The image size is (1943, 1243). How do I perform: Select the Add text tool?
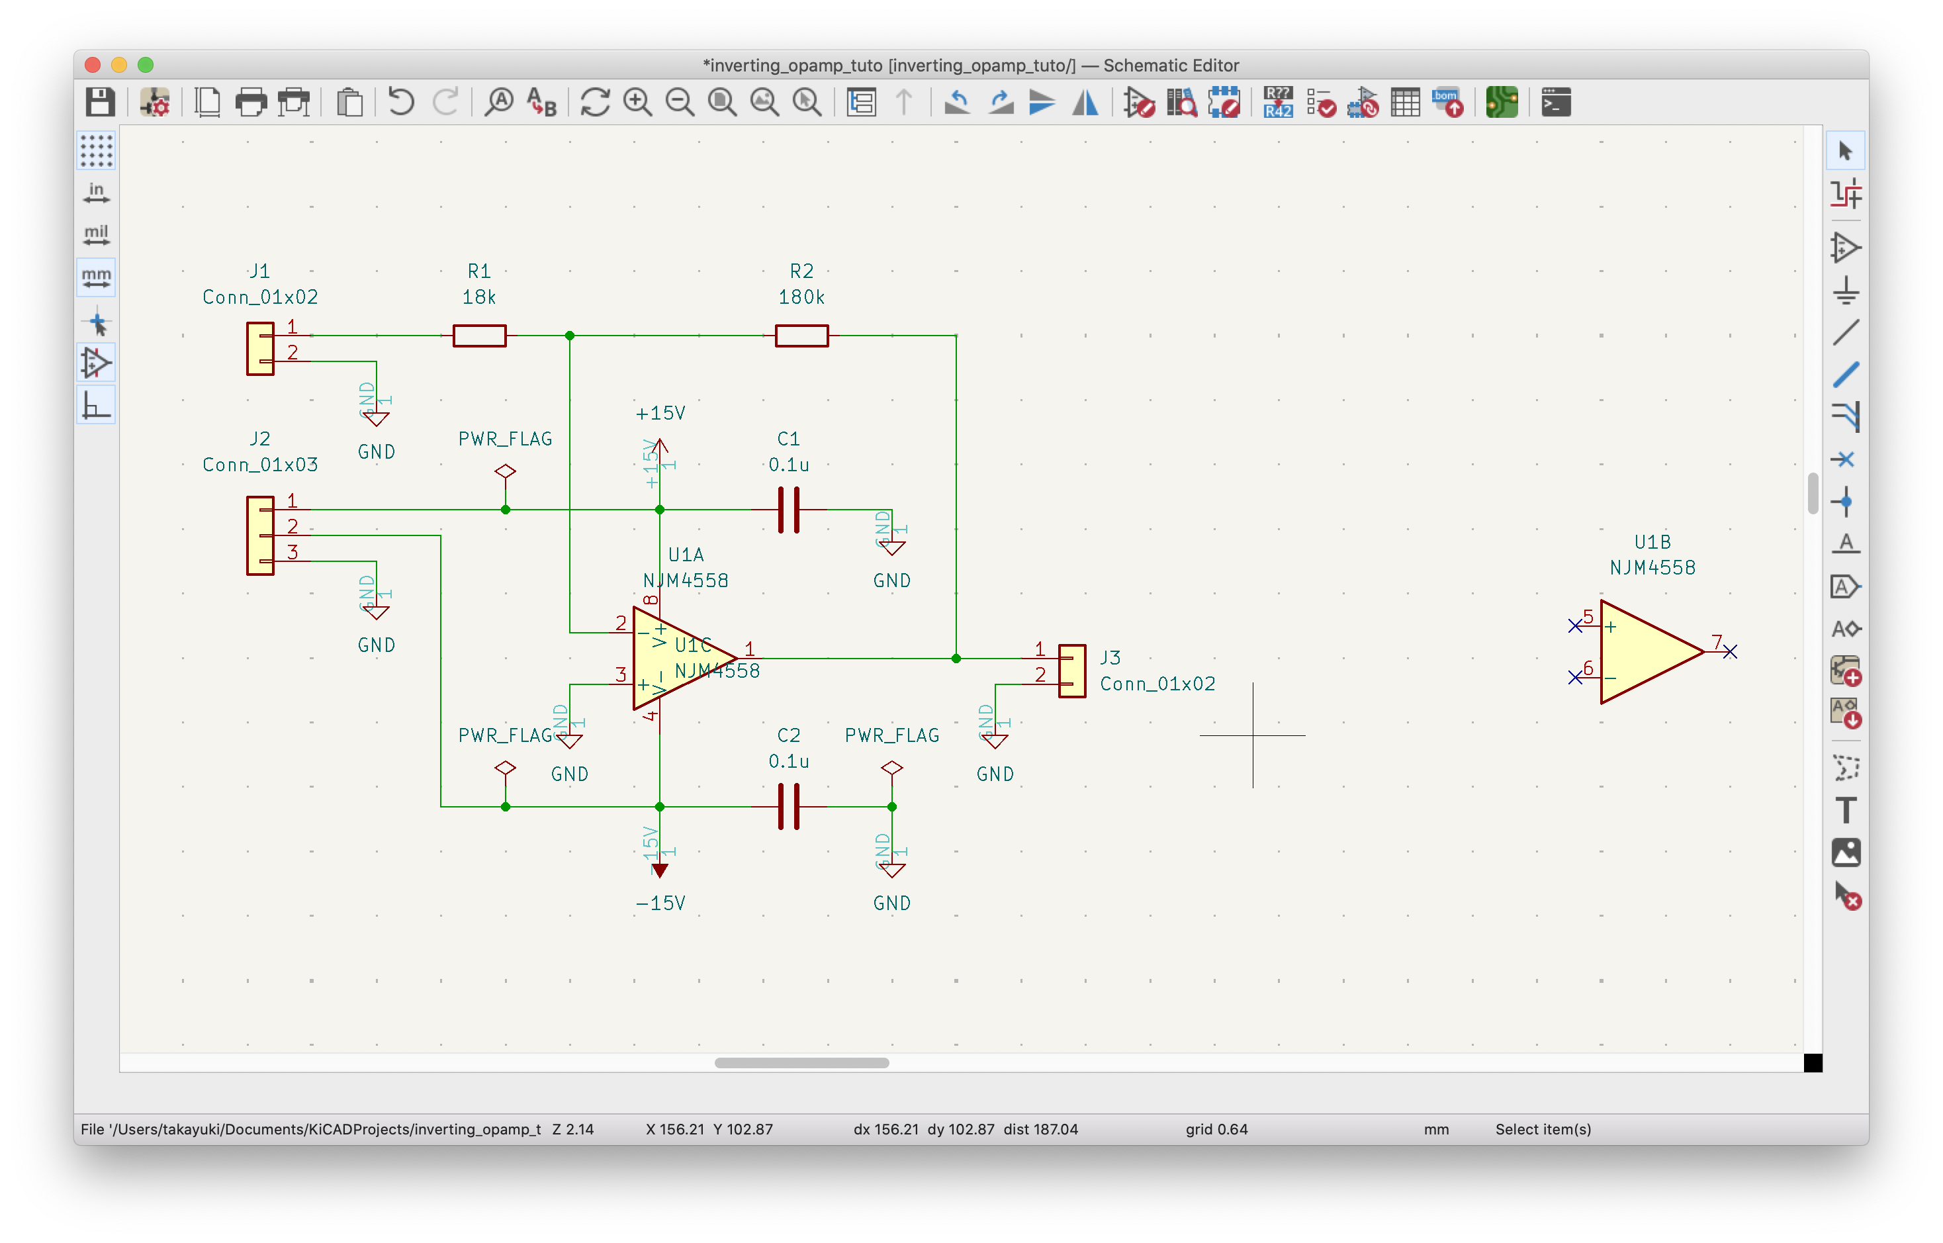[1845, 809]
